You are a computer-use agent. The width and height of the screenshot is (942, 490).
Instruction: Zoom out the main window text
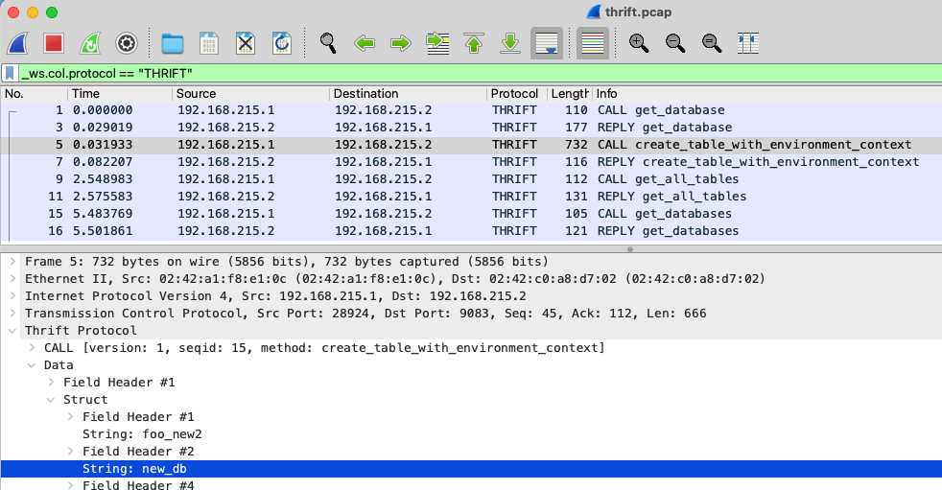[x=675, y=43]
